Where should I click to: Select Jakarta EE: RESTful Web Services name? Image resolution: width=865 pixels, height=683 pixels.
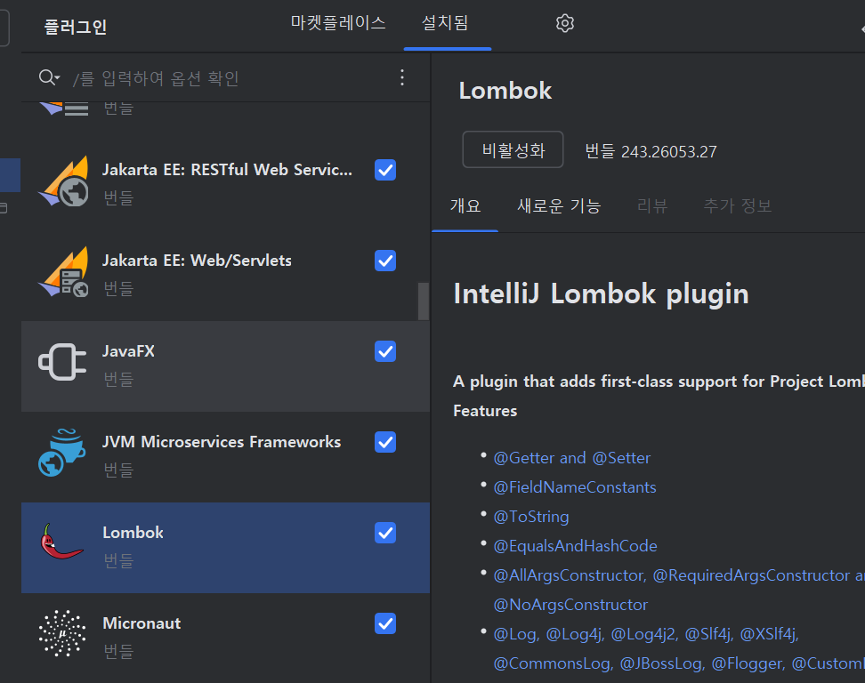tap(227, 169)
